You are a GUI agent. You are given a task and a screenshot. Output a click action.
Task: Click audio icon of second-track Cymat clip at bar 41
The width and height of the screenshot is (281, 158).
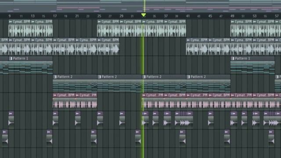pos(188,40)
